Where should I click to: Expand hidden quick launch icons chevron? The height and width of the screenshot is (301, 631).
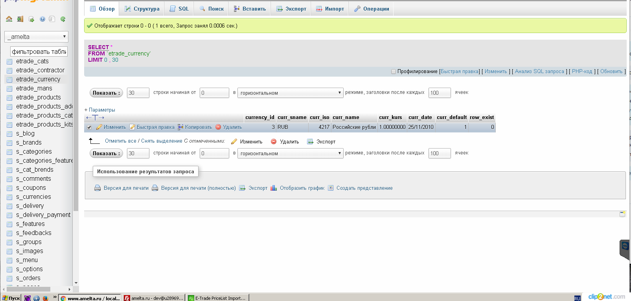[55, 297]
